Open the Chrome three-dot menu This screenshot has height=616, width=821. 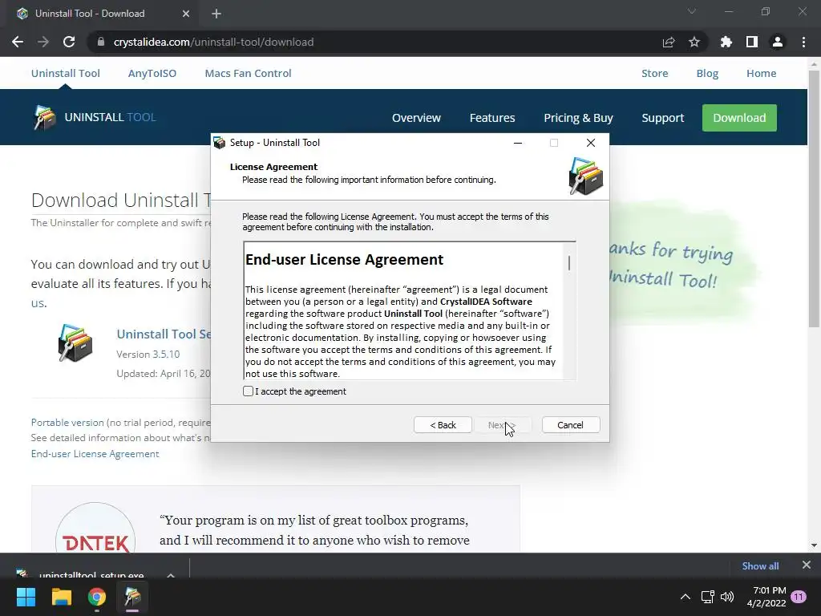point(803,42)
